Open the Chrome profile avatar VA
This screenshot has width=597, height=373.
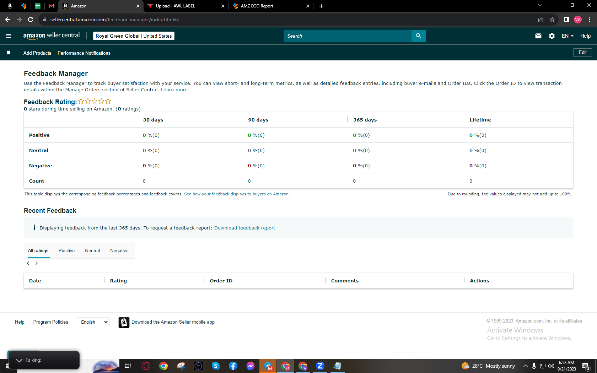click(578, 20)
